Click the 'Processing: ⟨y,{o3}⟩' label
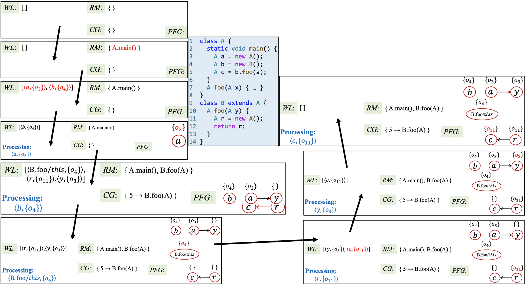This screenshot has height=285, width=526. (321, 206)
